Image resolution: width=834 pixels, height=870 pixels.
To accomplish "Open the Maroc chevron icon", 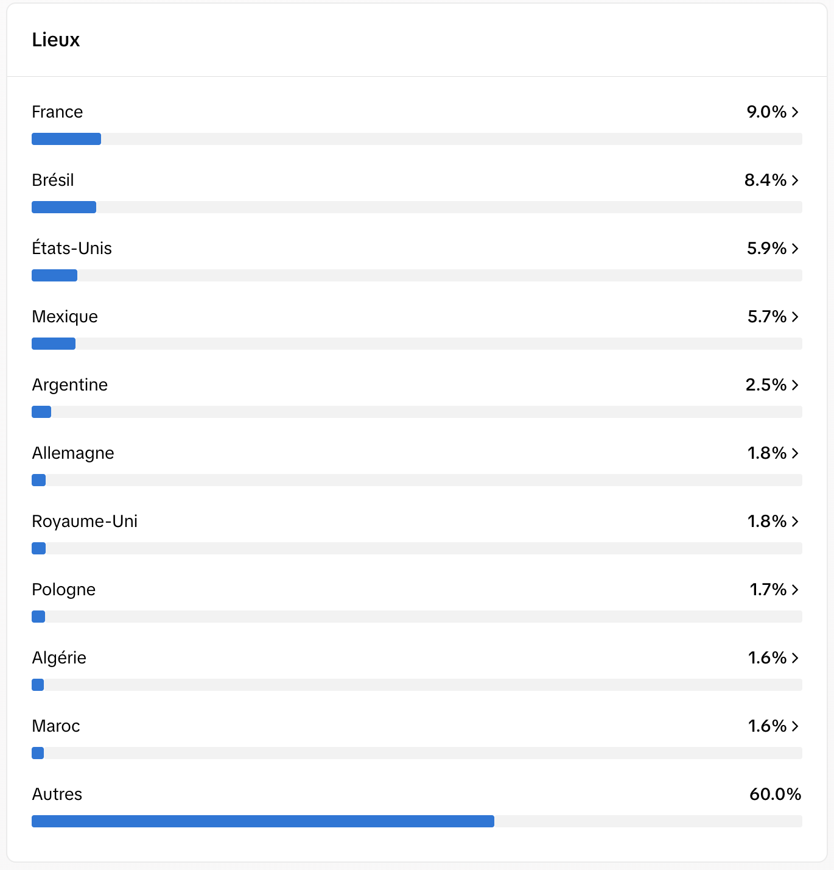I will (x=795, y=726).
